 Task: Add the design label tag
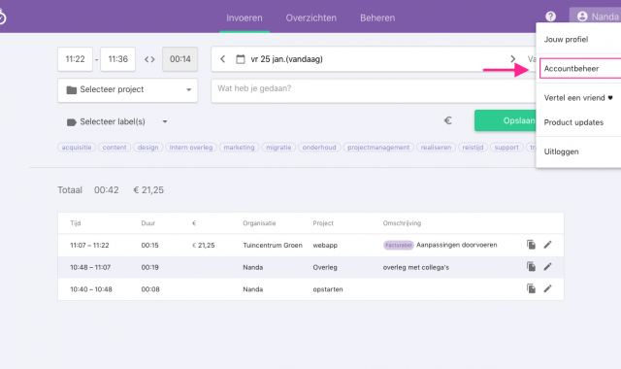(148, 147)
